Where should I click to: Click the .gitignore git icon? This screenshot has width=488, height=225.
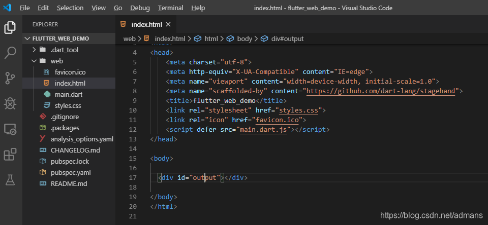coord(43,117)
